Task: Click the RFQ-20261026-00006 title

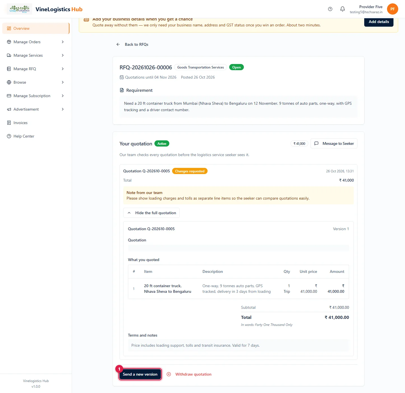Action: click(146, 67)
